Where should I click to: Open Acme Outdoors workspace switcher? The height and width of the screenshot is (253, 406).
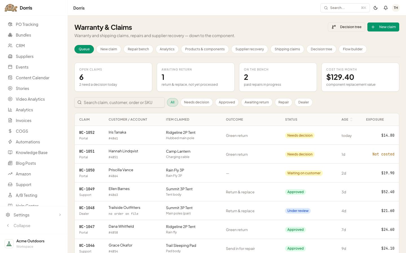coord(34,243)
